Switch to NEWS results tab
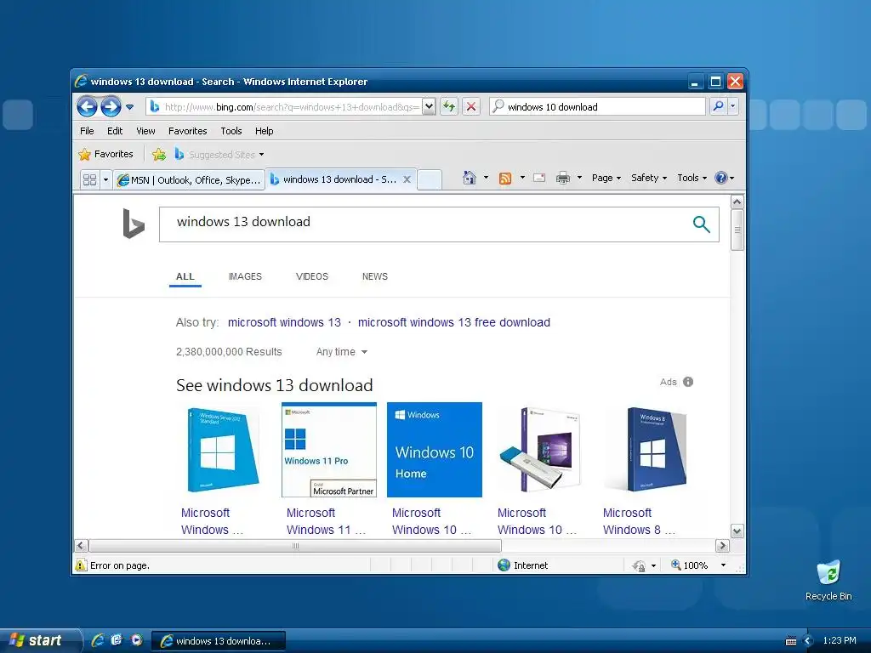 [x=375, y=276]
